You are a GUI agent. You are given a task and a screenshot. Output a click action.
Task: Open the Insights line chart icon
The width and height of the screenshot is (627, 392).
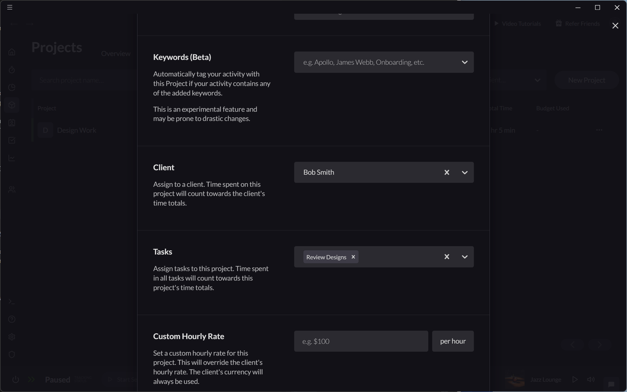pos(11,158)
